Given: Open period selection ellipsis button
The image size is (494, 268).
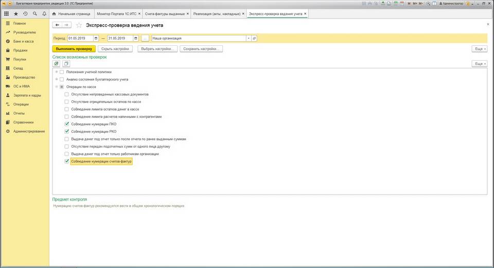Looking at the screenshot, I should 145,38.
